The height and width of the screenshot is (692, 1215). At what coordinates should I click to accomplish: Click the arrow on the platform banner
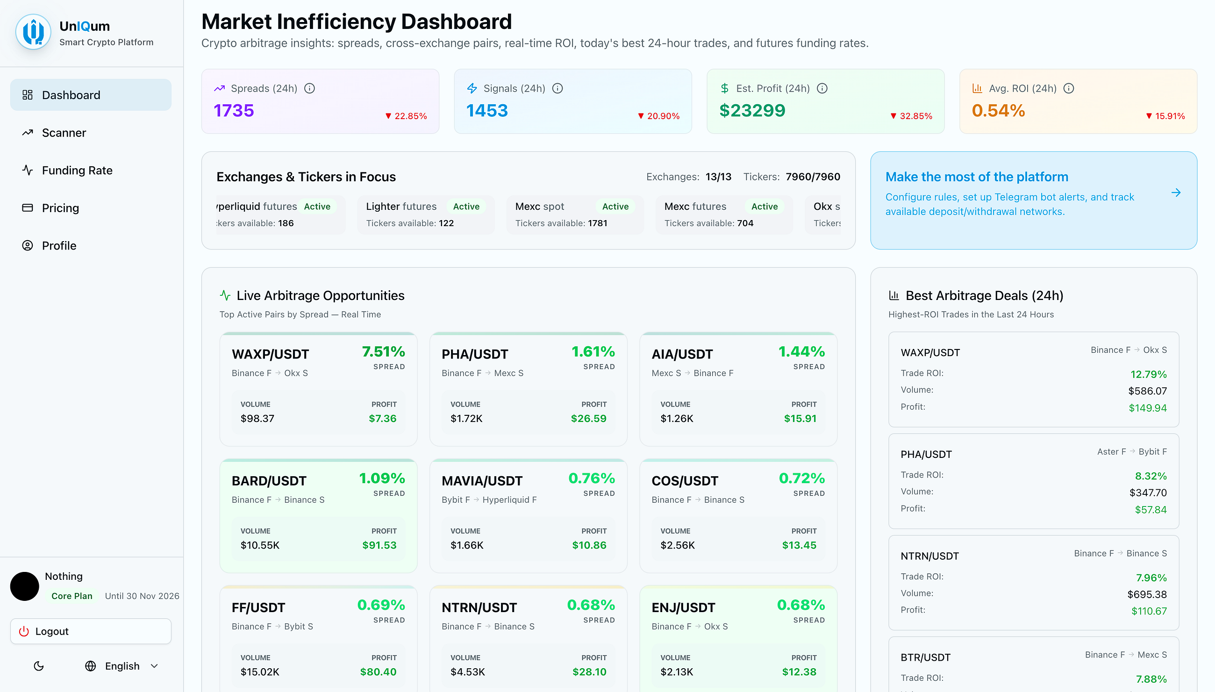(x=1176, y=193)
